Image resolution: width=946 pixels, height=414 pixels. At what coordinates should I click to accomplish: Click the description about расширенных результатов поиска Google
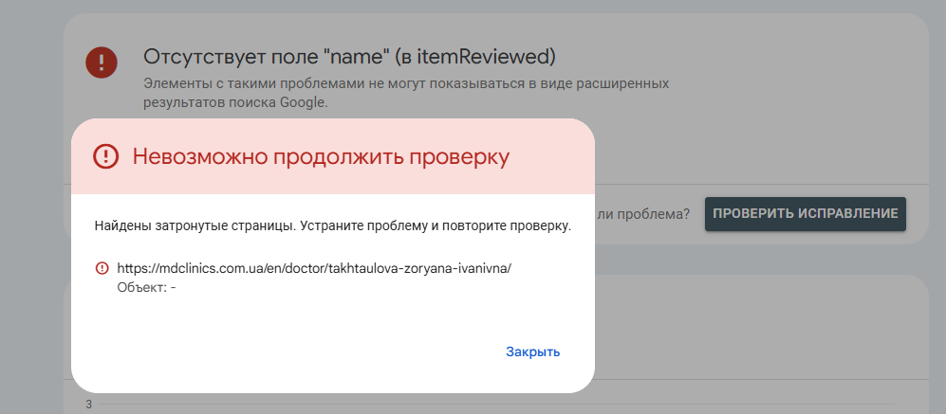(406, 93)
